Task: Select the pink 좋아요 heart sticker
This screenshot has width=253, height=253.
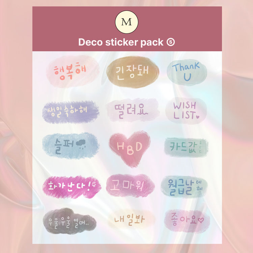Action: (187, 221)
